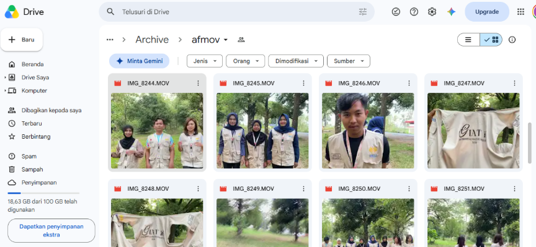Expand the Drive Saya tree arrow
Viewport: 536px width, 247px height.
pos(5,78)
